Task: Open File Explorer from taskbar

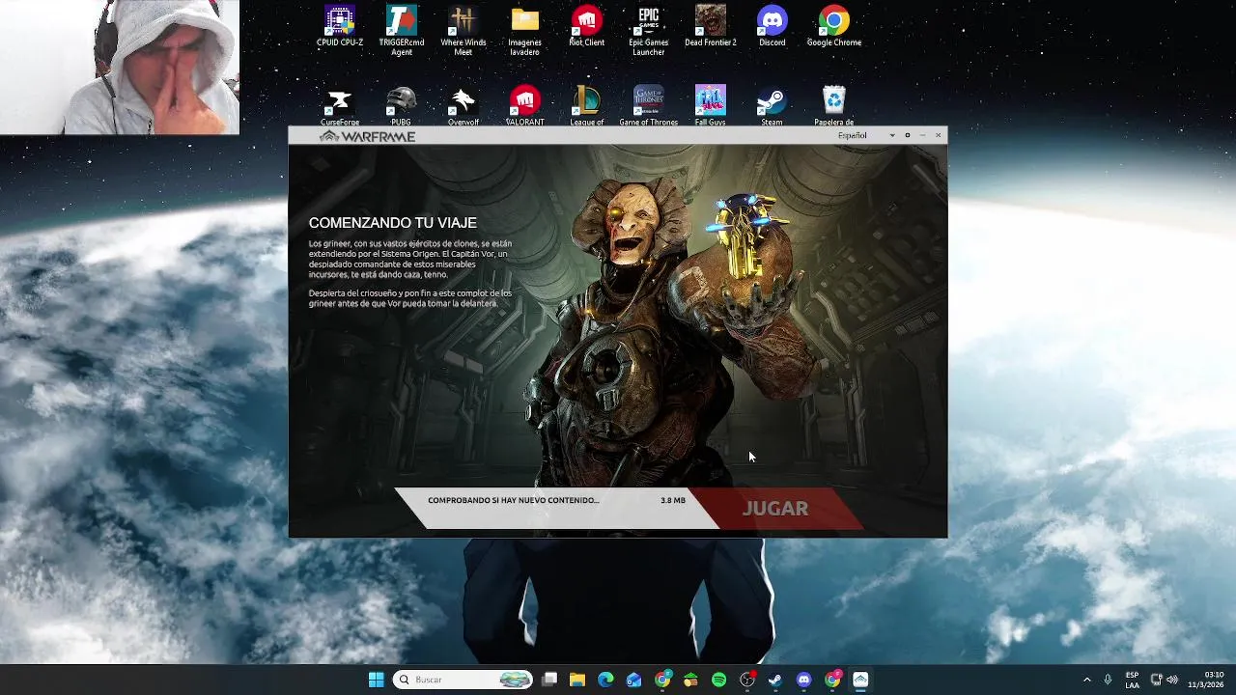Action: coord(577,680)
